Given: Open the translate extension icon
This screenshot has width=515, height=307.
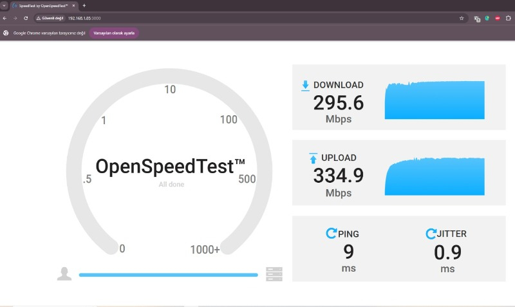Looking at the screenshot, I should (477, 19).
